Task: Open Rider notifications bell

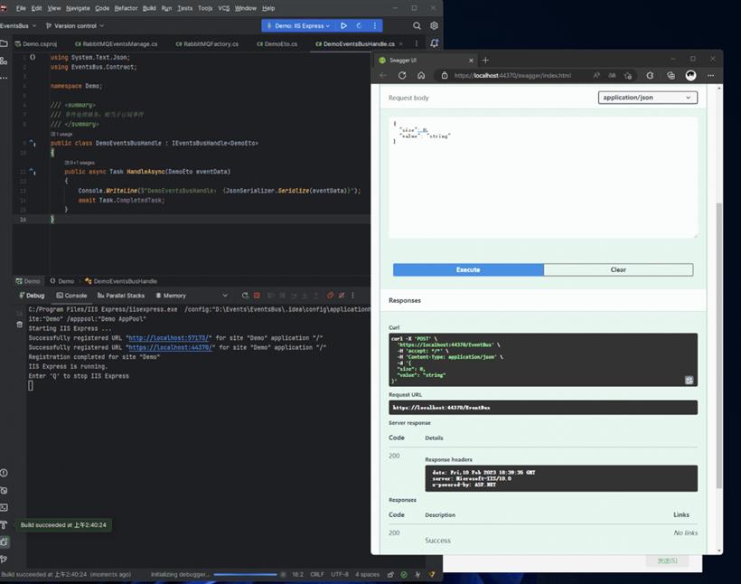Action: tap(435, 43)
